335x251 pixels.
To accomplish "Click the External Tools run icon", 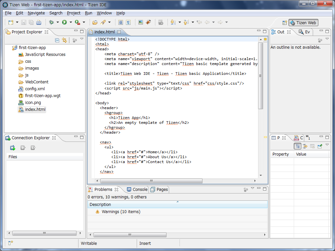I will (77, 22).
